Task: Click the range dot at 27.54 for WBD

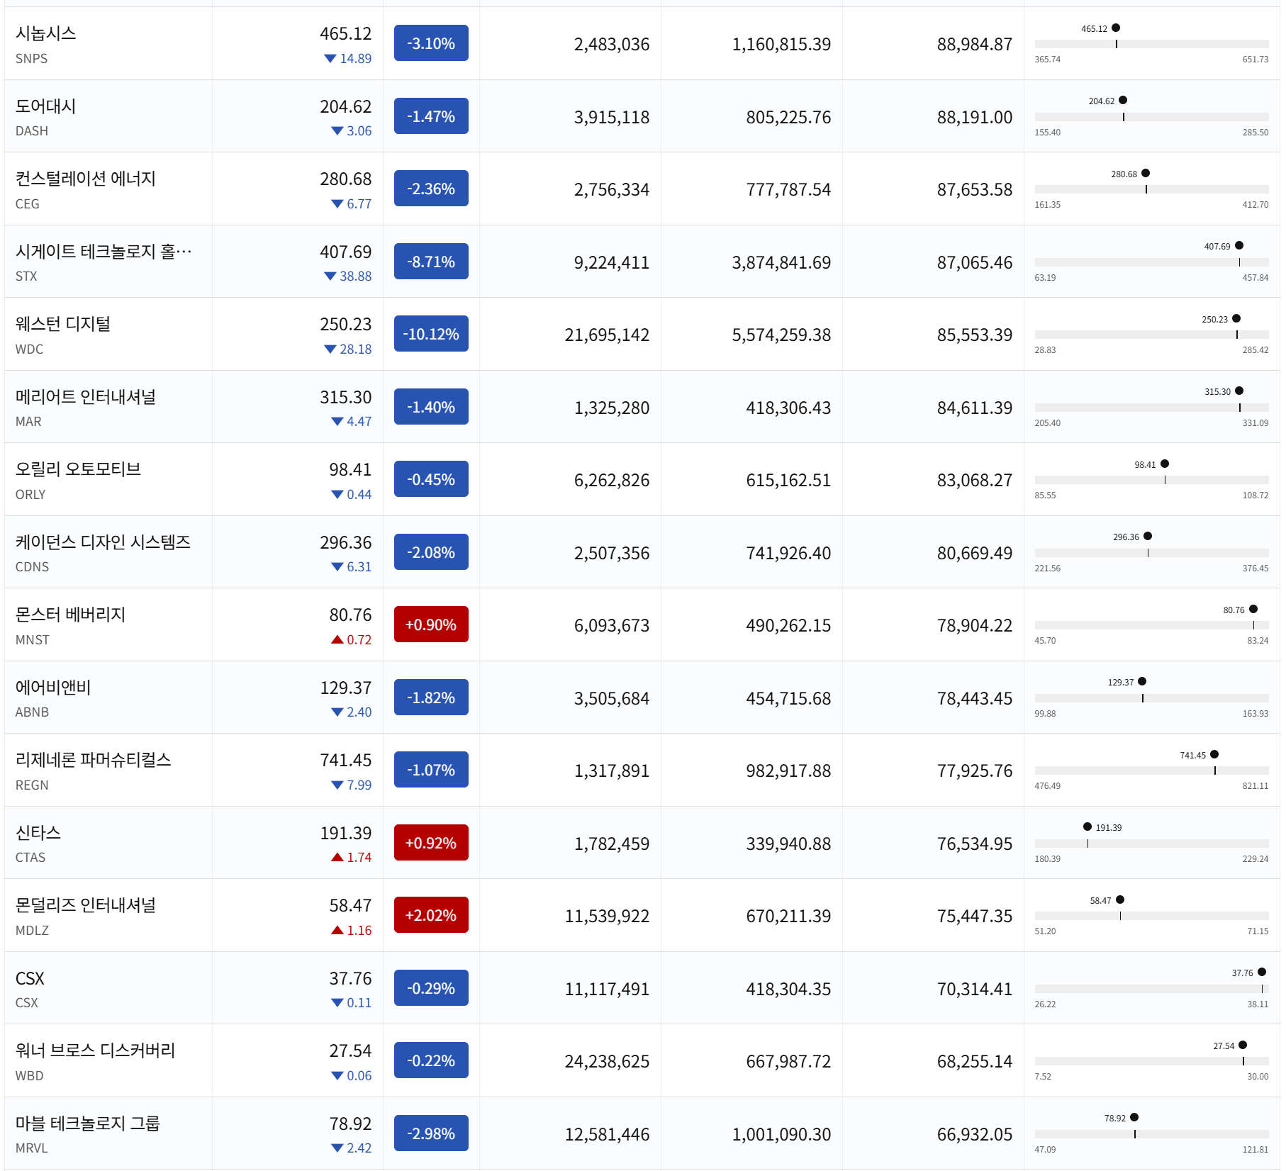Action: click(1243, 1045)
